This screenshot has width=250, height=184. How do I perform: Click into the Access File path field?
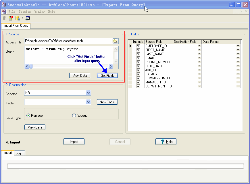[68, 41]
